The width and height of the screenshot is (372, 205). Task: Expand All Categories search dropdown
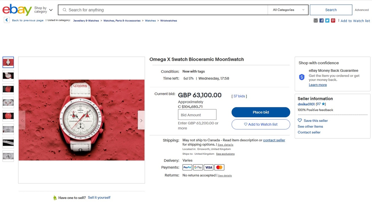pos(288,10)
